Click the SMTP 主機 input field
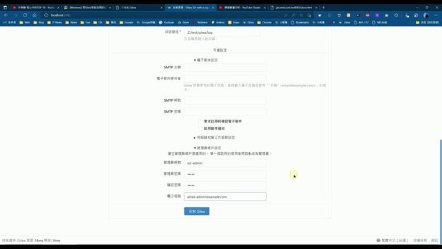Image resolution: width=442 pixels, height=249 pixels. [225, 67]
